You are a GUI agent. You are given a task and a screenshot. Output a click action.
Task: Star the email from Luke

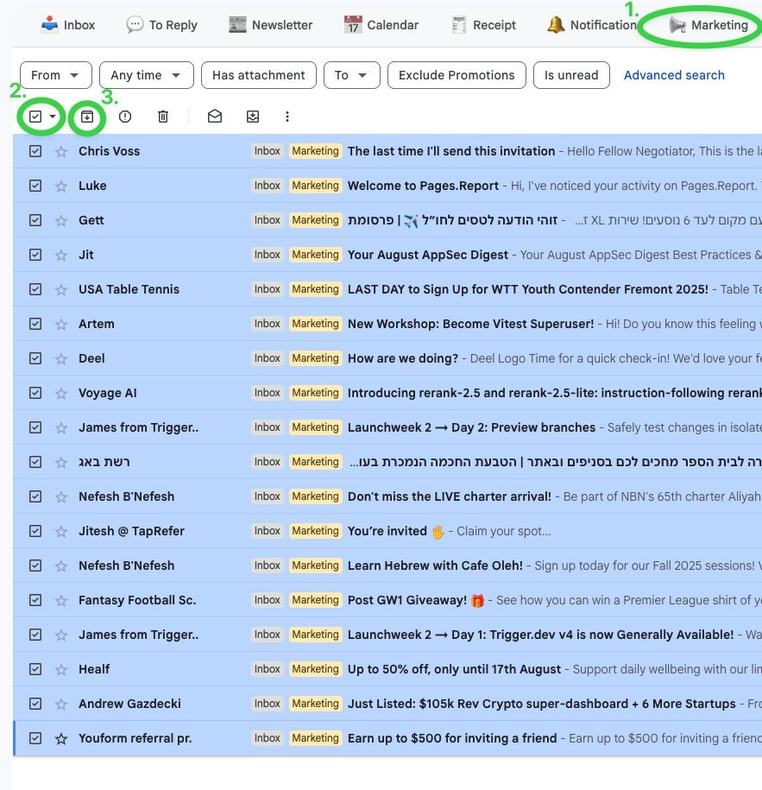pos(60,185)
